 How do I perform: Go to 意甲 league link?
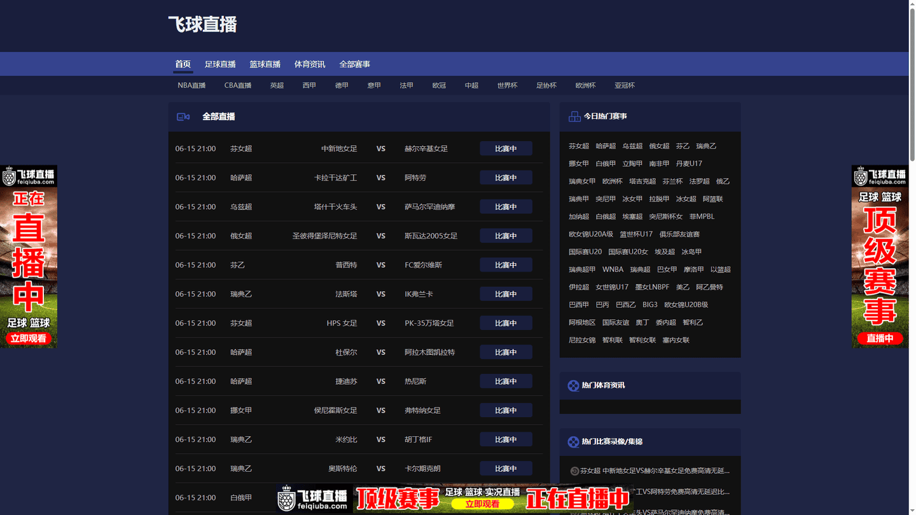(374, 85)
